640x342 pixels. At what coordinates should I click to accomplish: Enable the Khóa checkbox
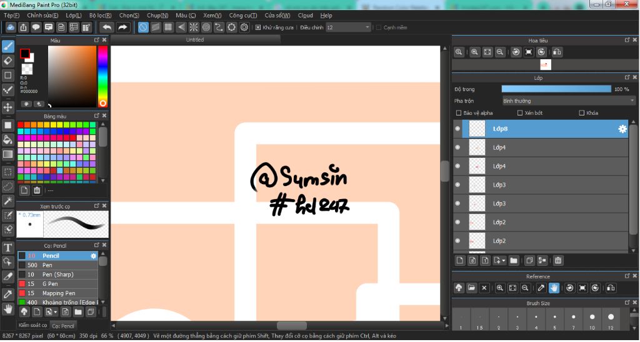582,113
